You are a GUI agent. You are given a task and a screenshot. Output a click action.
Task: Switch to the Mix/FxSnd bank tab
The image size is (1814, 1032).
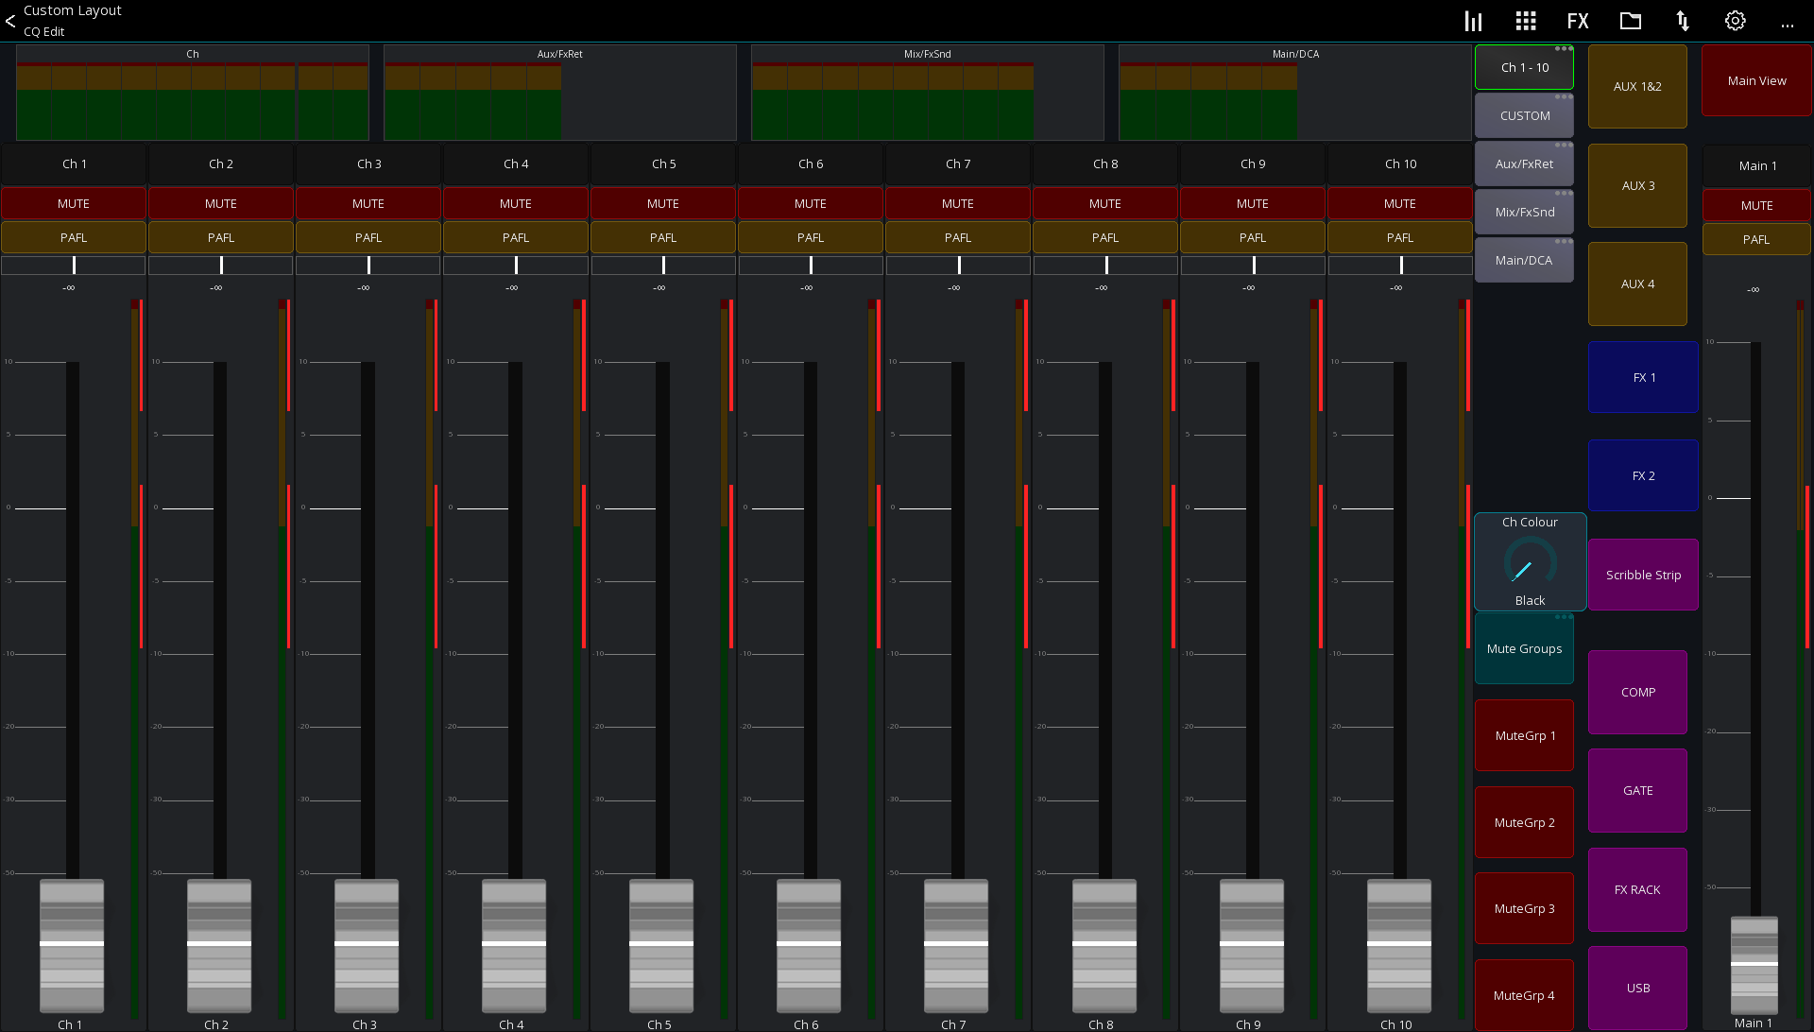coord(1524,212)
